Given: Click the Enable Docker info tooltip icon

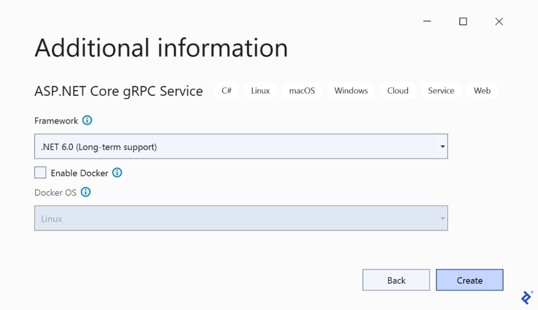Looking at the screenshot, I should pos(117,172).
